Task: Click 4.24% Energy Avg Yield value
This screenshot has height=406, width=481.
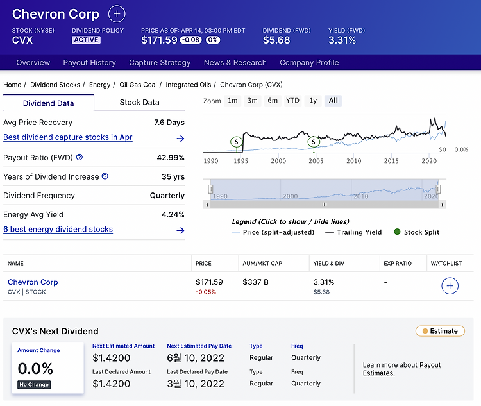Action: coord(173,214)
